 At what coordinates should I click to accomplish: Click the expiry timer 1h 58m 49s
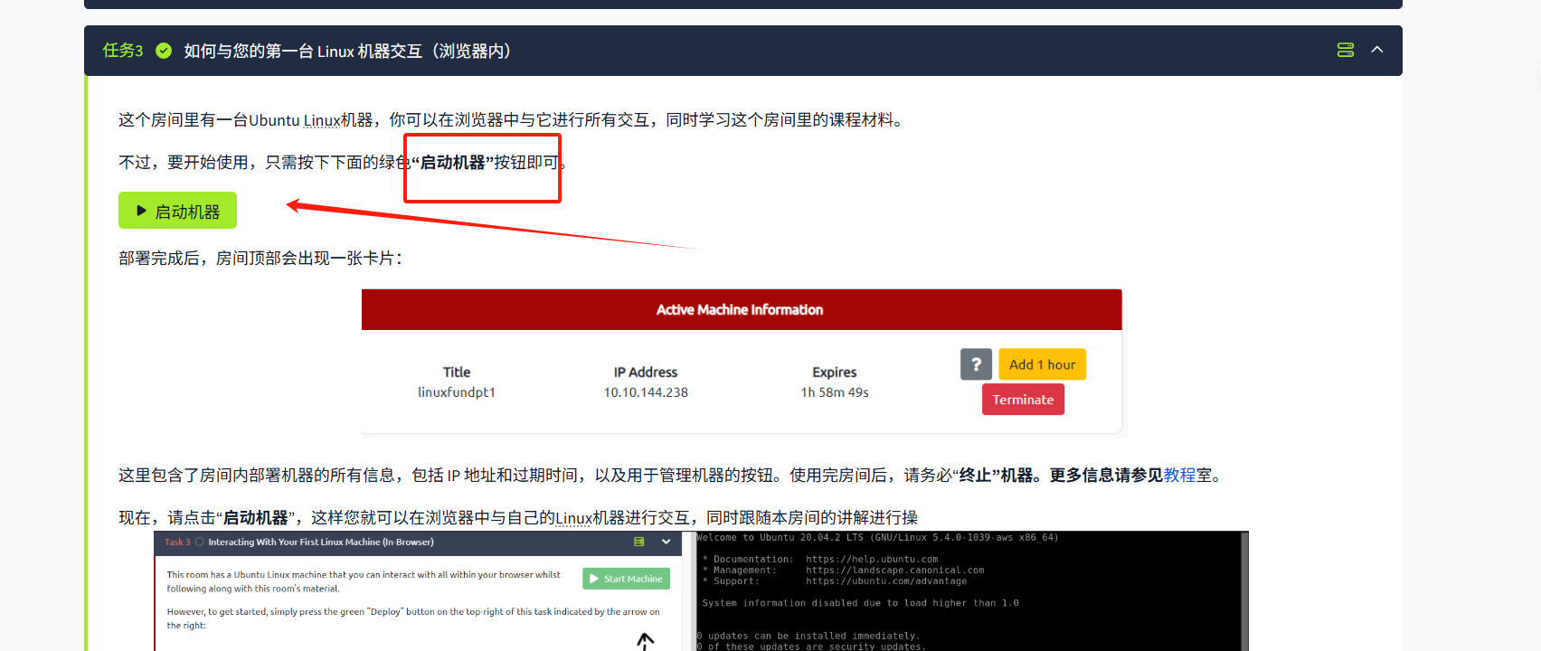click(x=835, y=392)
